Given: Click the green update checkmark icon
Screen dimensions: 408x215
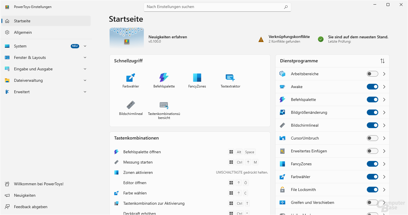Looking at the screenshot, I should tap(321, 39).
